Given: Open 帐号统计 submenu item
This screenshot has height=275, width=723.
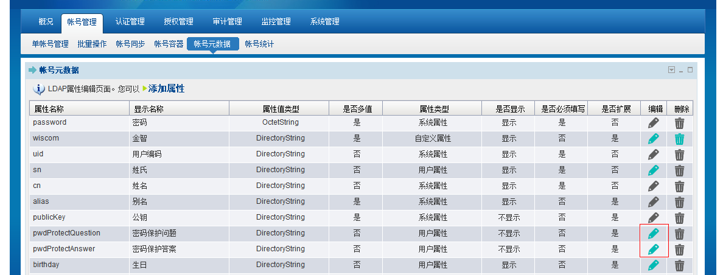Looking at the screenshot, I should (x=259, y=44).
